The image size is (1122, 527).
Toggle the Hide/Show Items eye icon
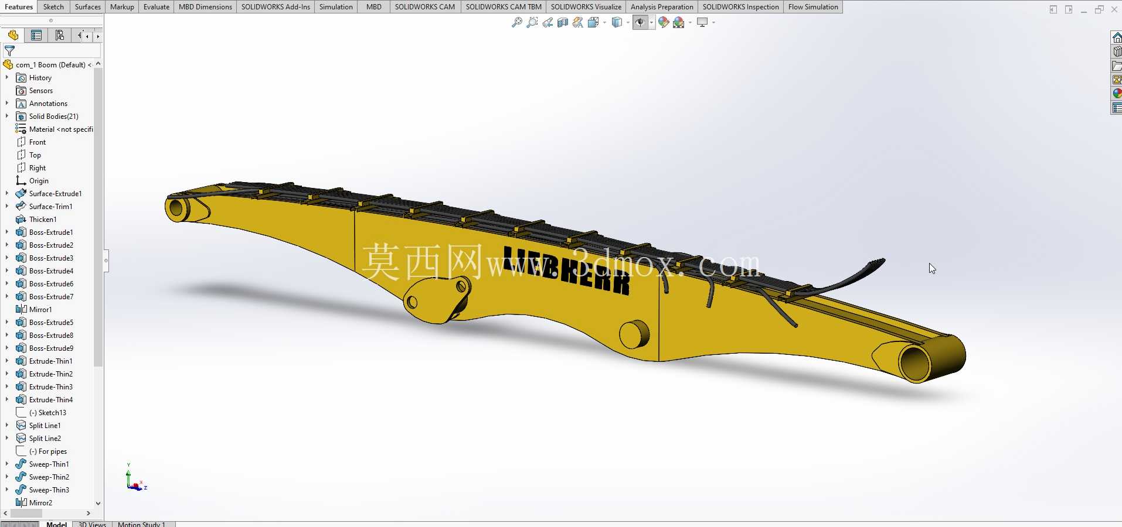pos(640,22)
